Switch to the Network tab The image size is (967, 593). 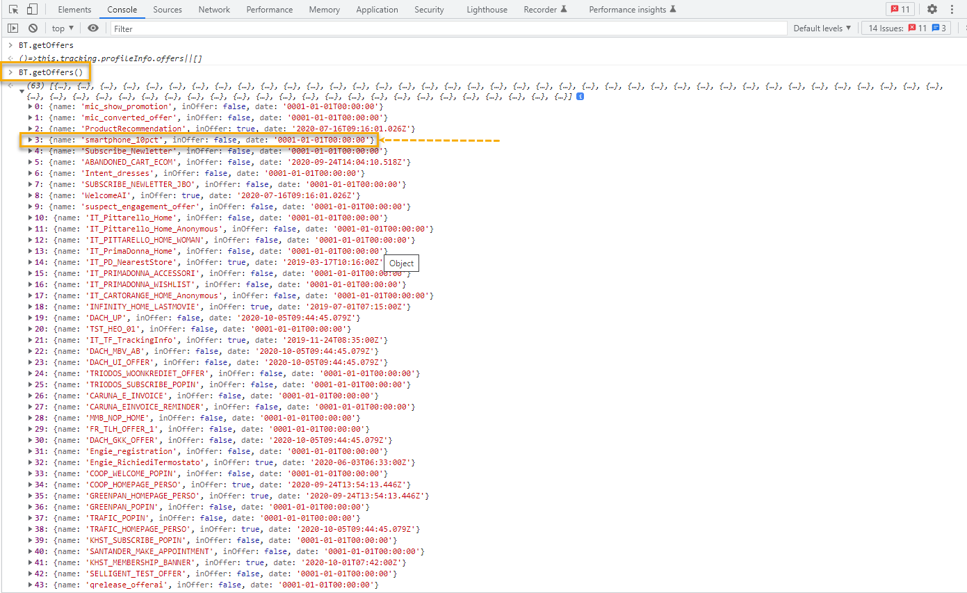[x=214, y=10]
